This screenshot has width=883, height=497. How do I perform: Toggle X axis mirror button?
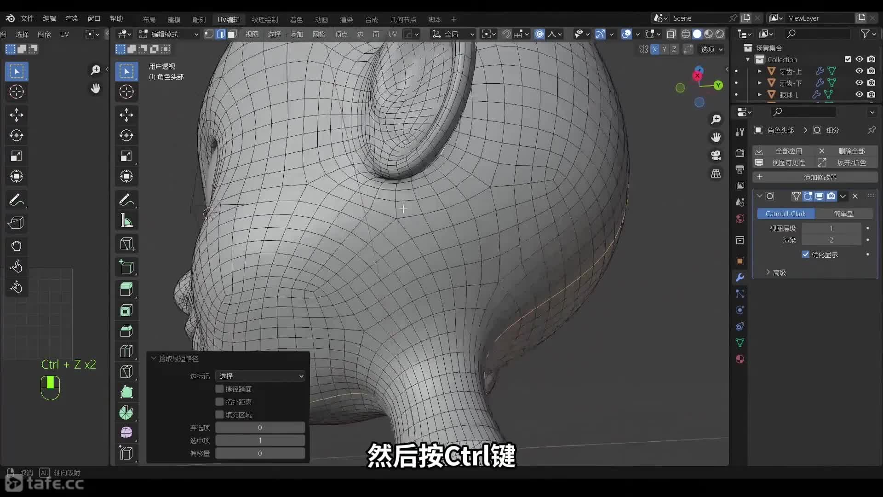655,49
